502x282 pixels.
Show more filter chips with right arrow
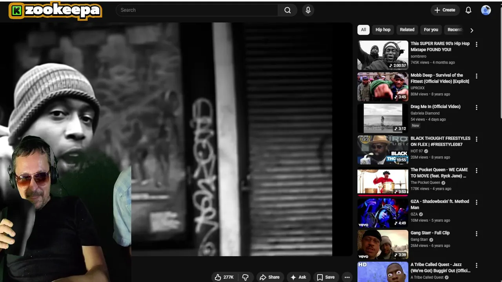(x=472, y=30)
